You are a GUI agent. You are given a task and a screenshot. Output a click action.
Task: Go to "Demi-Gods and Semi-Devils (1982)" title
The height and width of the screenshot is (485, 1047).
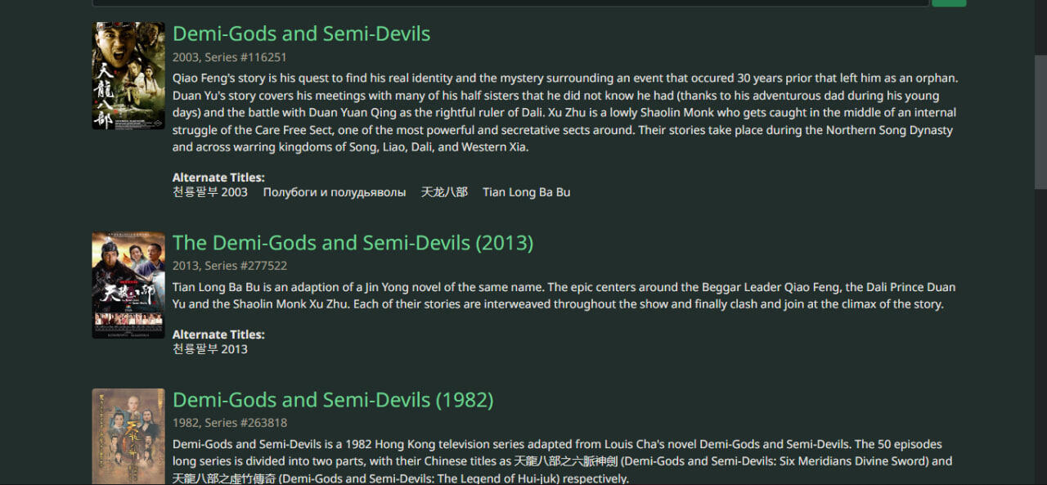pyautogui.click(x=333, y=400)
